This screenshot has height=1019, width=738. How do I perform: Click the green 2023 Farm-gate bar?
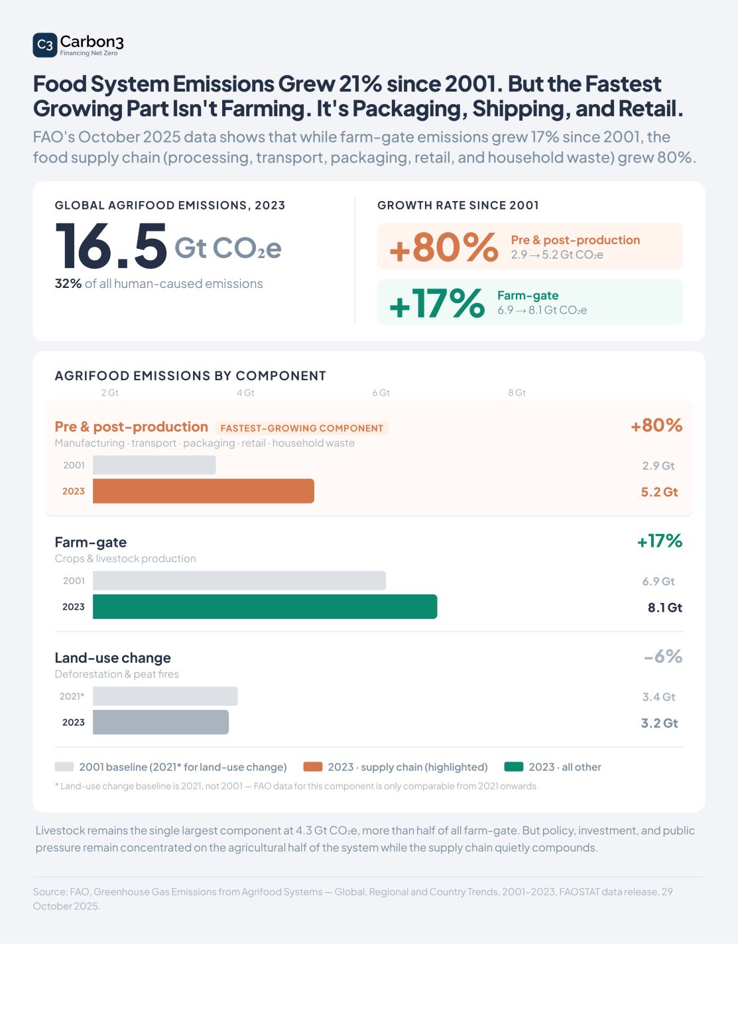pos(265,606)
